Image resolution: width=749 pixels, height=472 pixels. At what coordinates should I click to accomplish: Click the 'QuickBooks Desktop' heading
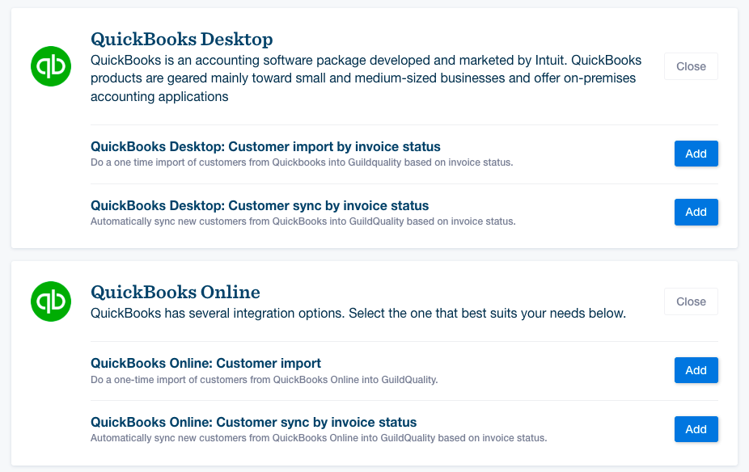(181, 39)
